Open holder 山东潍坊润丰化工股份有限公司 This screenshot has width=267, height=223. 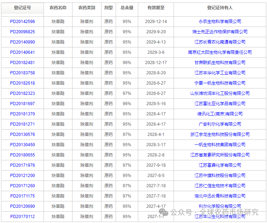(x=220, y=93)
